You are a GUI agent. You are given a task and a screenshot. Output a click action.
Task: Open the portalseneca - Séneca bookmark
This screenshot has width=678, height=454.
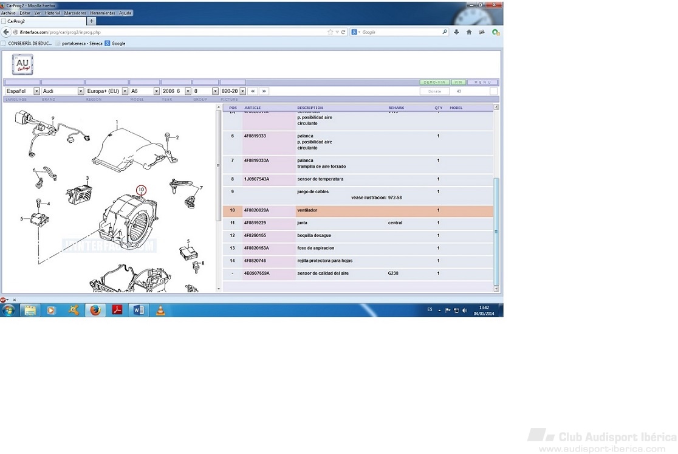pos(79,43)
